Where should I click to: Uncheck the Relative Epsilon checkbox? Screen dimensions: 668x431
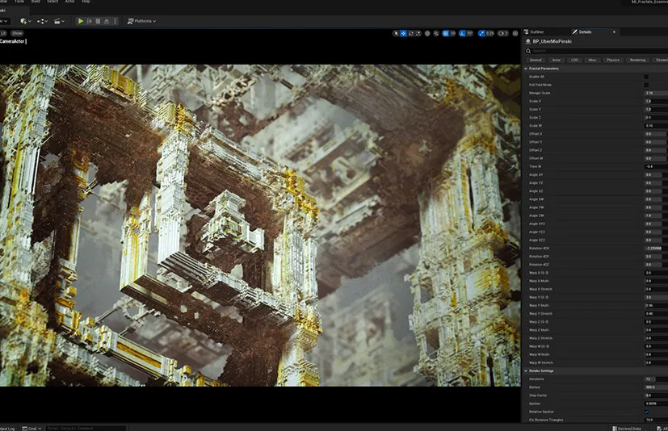click(646, 412)
